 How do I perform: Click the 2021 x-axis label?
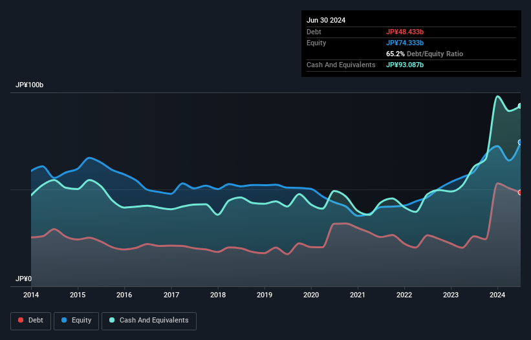[x=358, y=295]
